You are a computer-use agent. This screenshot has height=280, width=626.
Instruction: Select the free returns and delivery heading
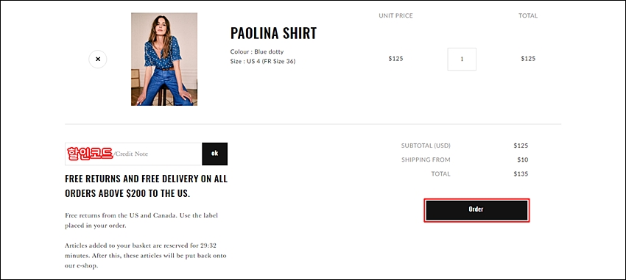pyautogui.click(x=146, y=186)
